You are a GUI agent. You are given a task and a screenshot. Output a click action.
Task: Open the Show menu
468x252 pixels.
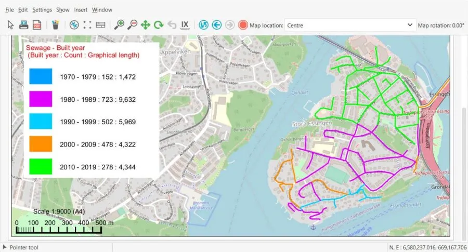point(63,10)
